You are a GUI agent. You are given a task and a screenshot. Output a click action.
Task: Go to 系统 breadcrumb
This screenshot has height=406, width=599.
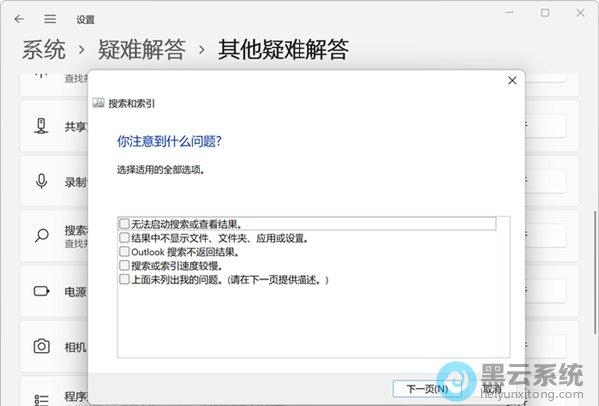click(x=44, y=49)
